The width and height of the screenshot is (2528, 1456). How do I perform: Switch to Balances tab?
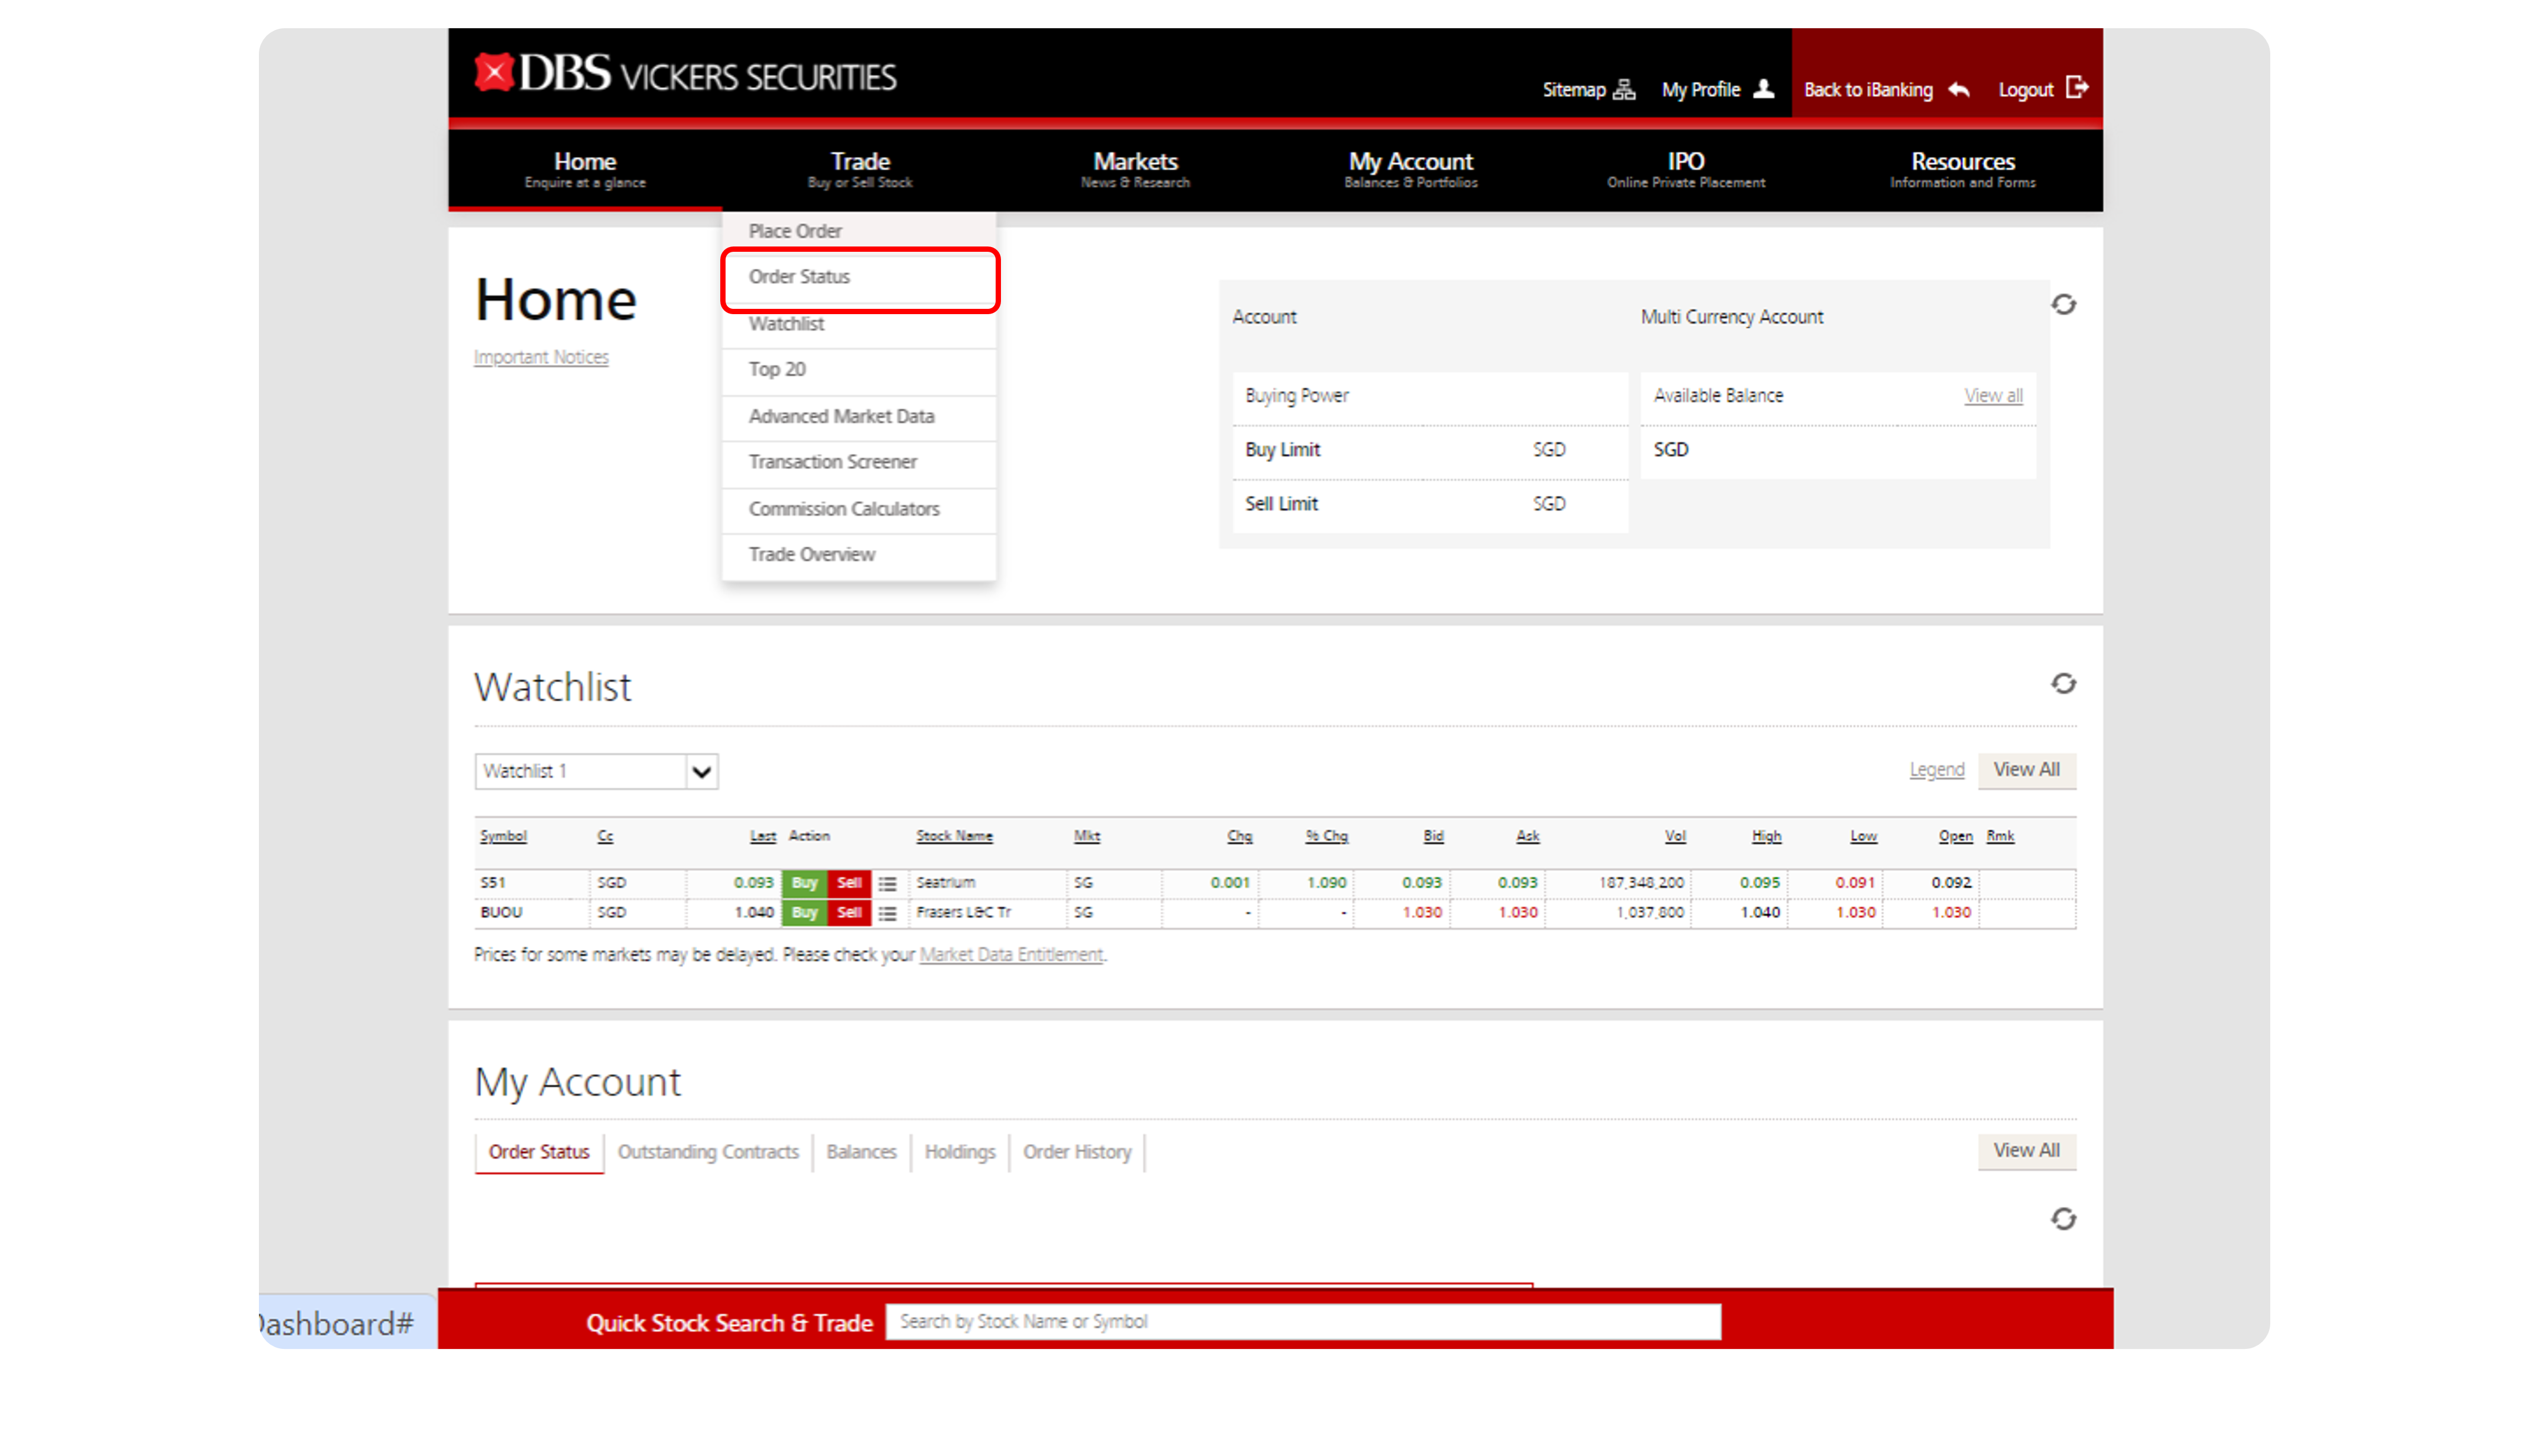(x=861, y=1153)
